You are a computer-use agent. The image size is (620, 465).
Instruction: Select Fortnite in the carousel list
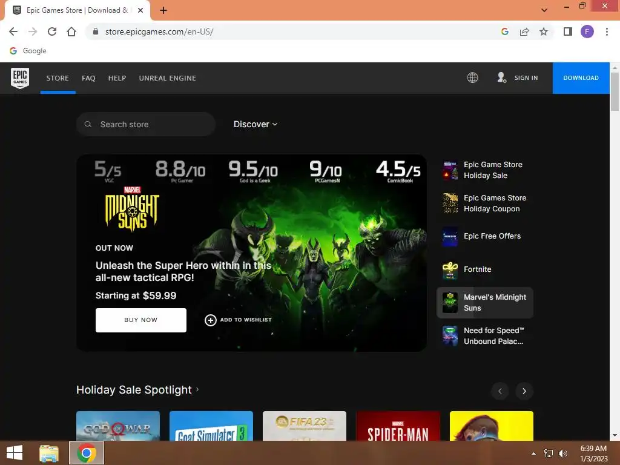485,269
